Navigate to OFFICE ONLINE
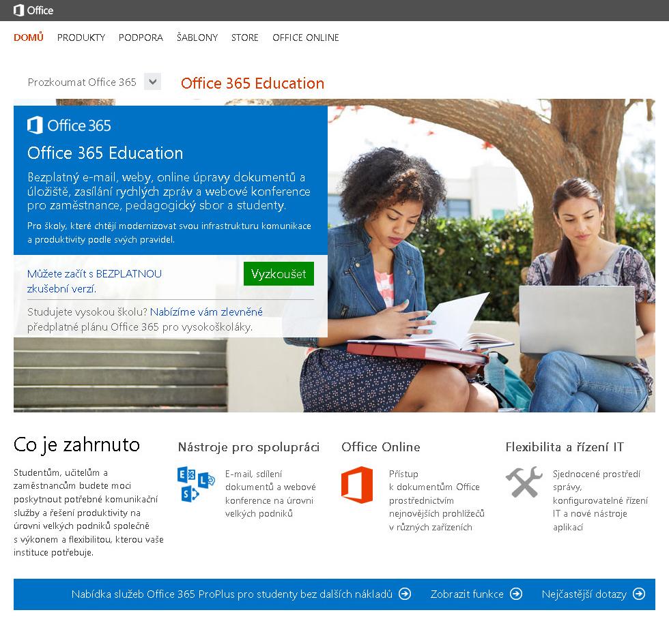669x621 pixels. [306, 37]
